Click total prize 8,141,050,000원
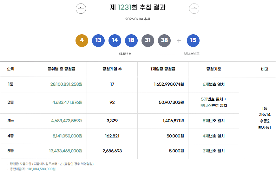The width and height of the screenshot is (276, 173). pyautogui.click(x=68, y=136)
